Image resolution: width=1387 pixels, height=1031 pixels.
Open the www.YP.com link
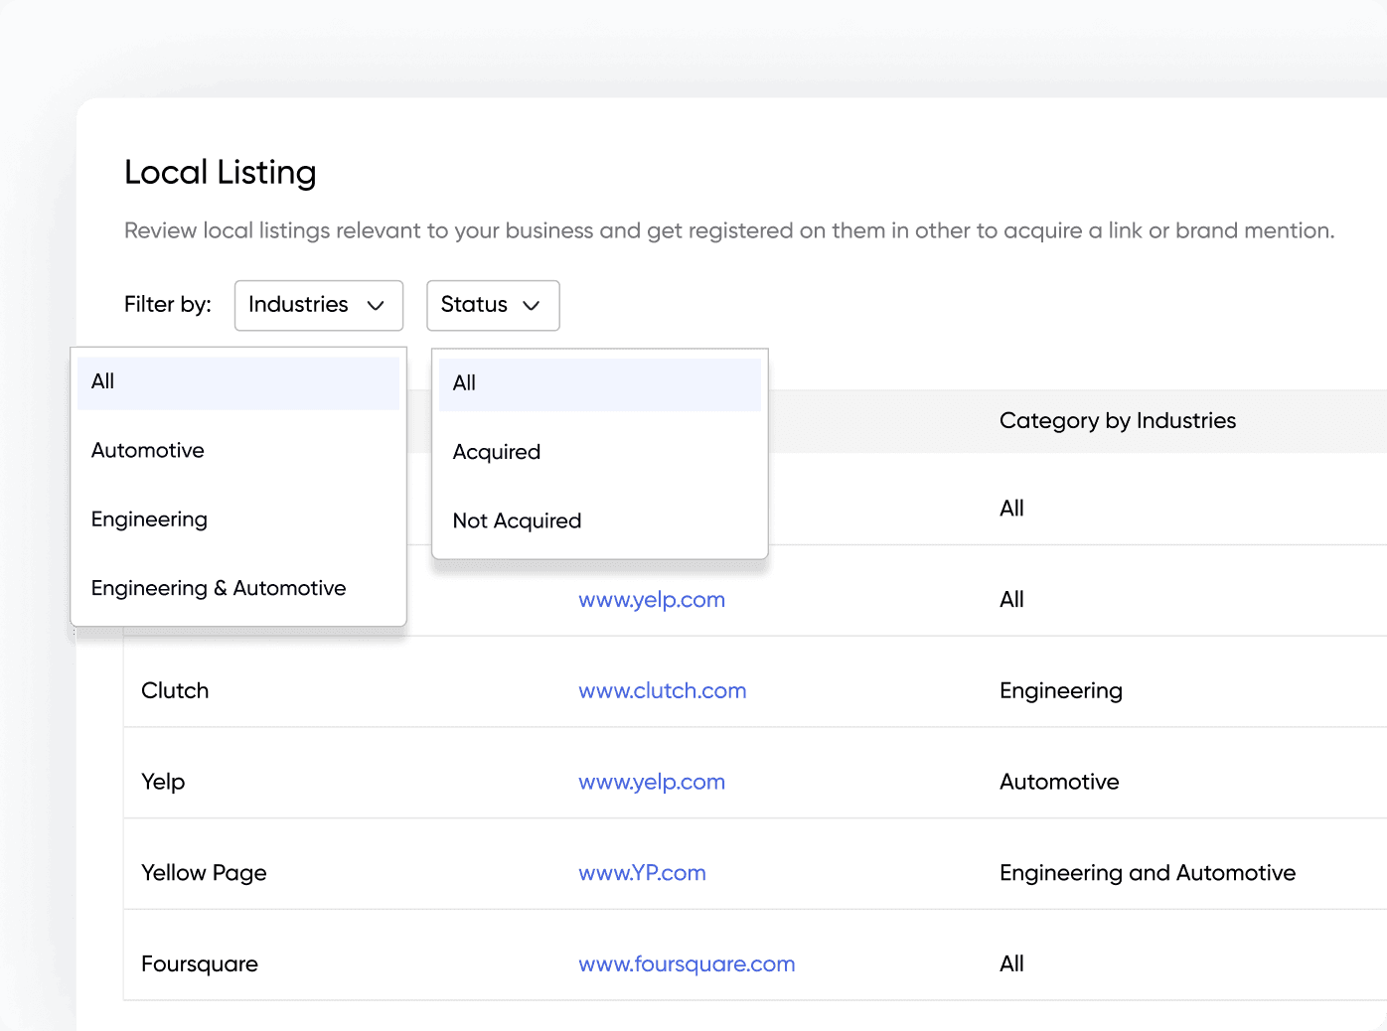pos(642,874)
